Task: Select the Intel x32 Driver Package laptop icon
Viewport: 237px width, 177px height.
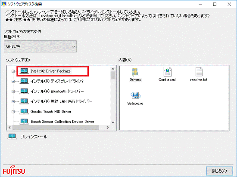Action: click(24, 71)
